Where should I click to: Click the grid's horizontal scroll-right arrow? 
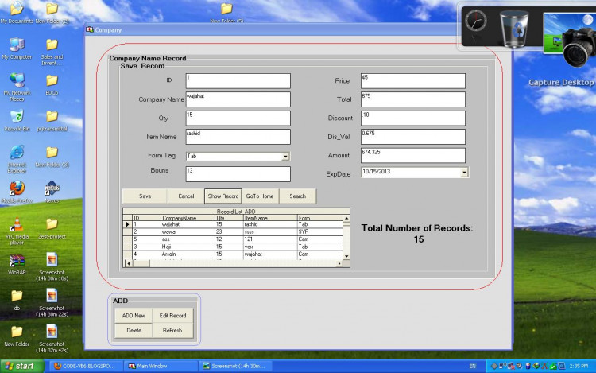tap(339, 263)
